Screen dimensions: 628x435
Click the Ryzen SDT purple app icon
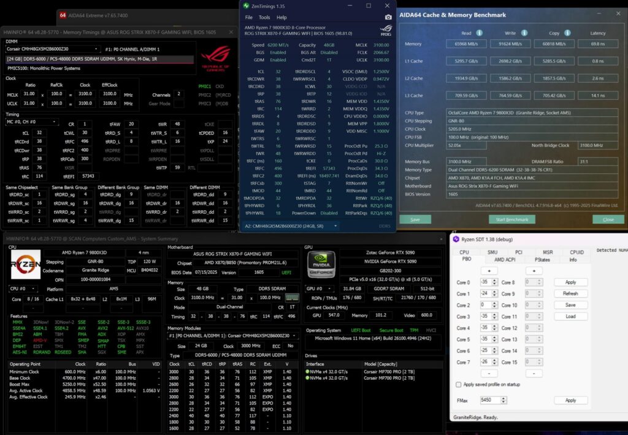[x=456, y=239]
